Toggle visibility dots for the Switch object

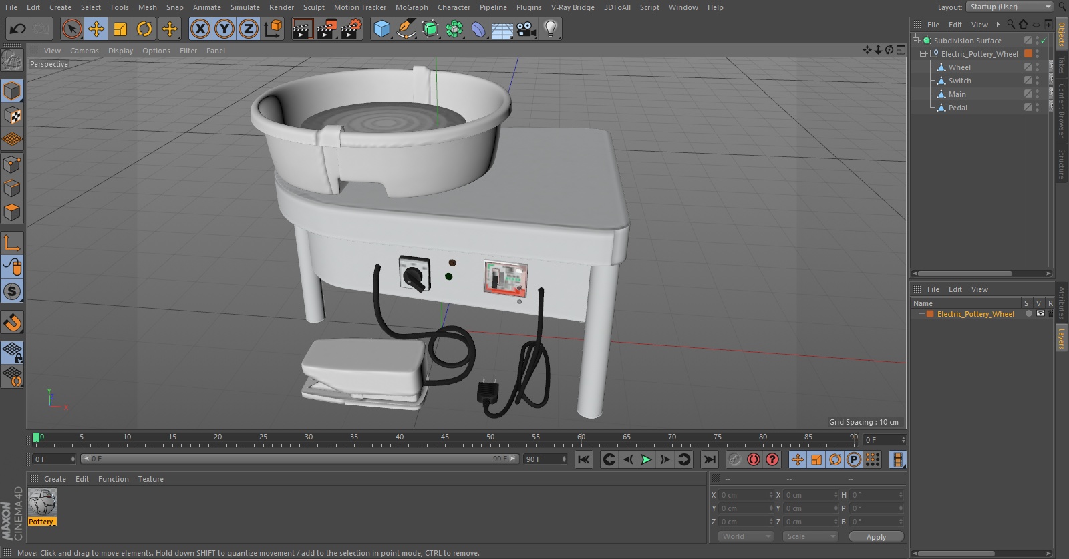click(x=1037, y=81)
